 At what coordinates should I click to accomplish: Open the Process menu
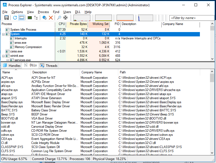pyautogui.click(x=43, y=12)
